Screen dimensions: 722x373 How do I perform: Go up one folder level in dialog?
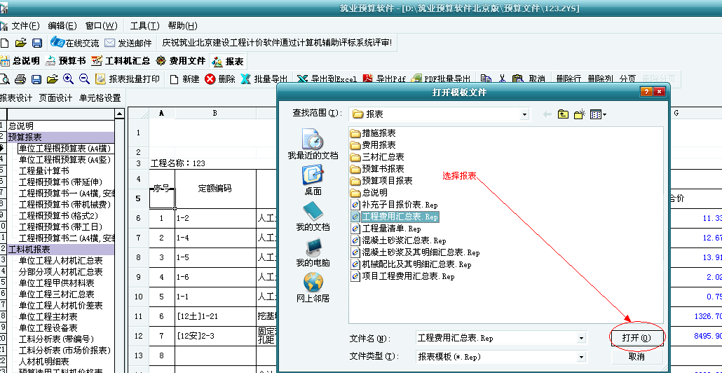tap(563, 114)
